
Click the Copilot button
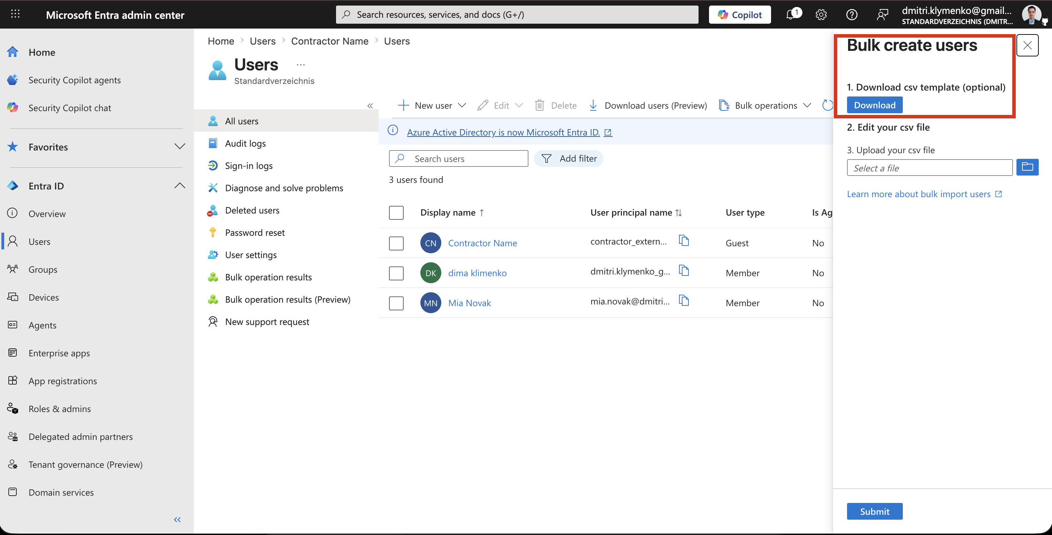(740, 15)
